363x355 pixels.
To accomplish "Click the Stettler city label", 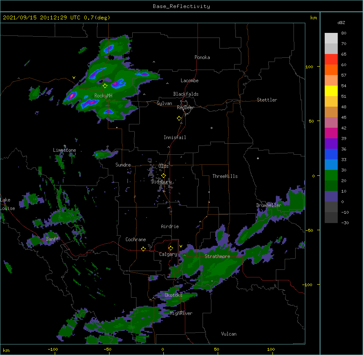I will [x=267, y=100].
